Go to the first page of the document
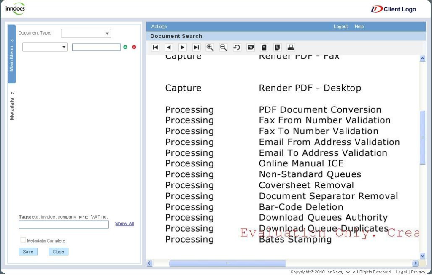Viewport: 432px width, 275px height. click(155, 47)
